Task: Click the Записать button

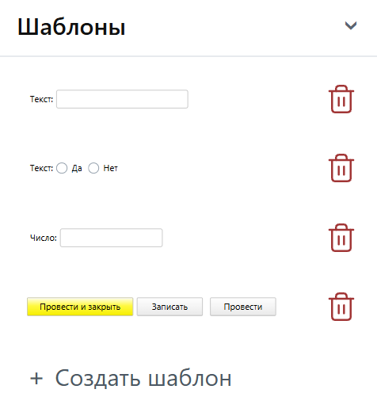Action: tap(169, 307)
